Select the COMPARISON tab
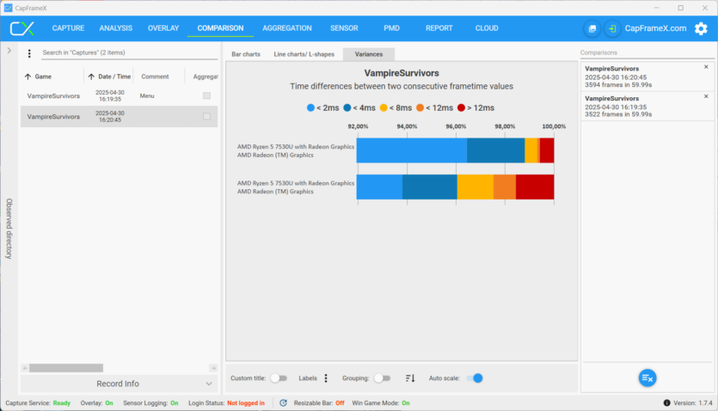718x411 pixels. coord(220,28)
